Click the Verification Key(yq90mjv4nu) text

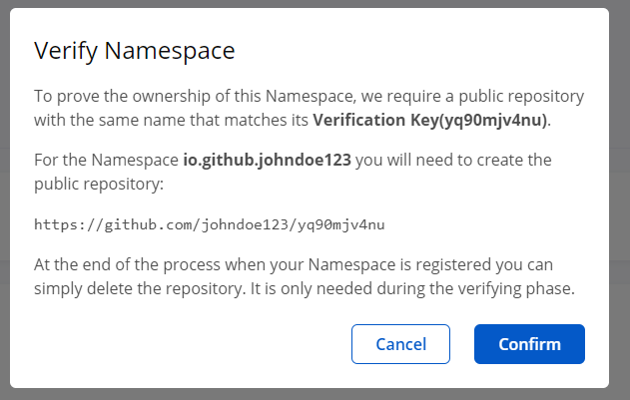[430, 120]
